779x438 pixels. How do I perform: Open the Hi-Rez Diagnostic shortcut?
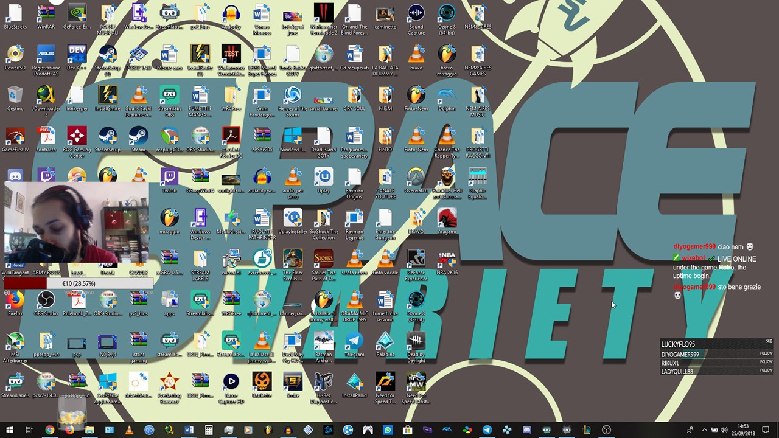[323, 388]
